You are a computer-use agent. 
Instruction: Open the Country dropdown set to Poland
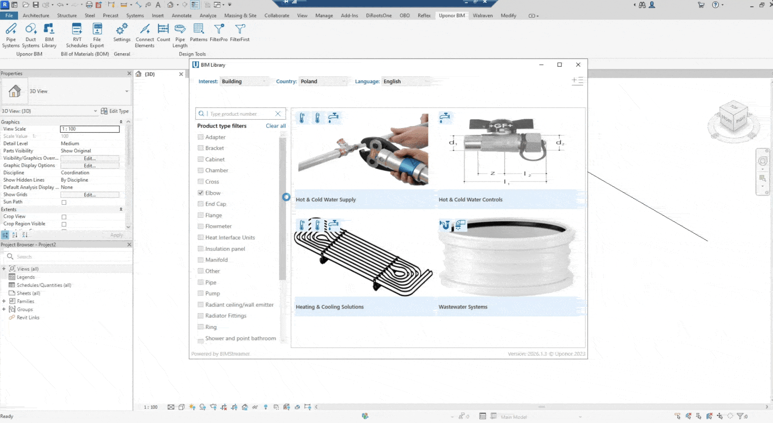(322, 81)
